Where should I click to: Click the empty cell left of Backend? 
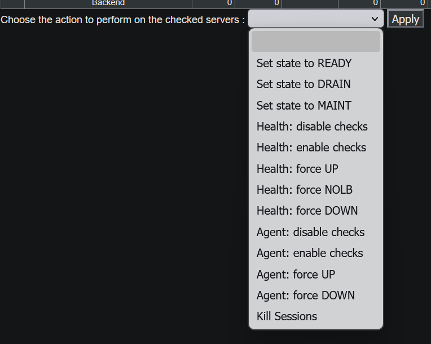click(x=12, y=3)
